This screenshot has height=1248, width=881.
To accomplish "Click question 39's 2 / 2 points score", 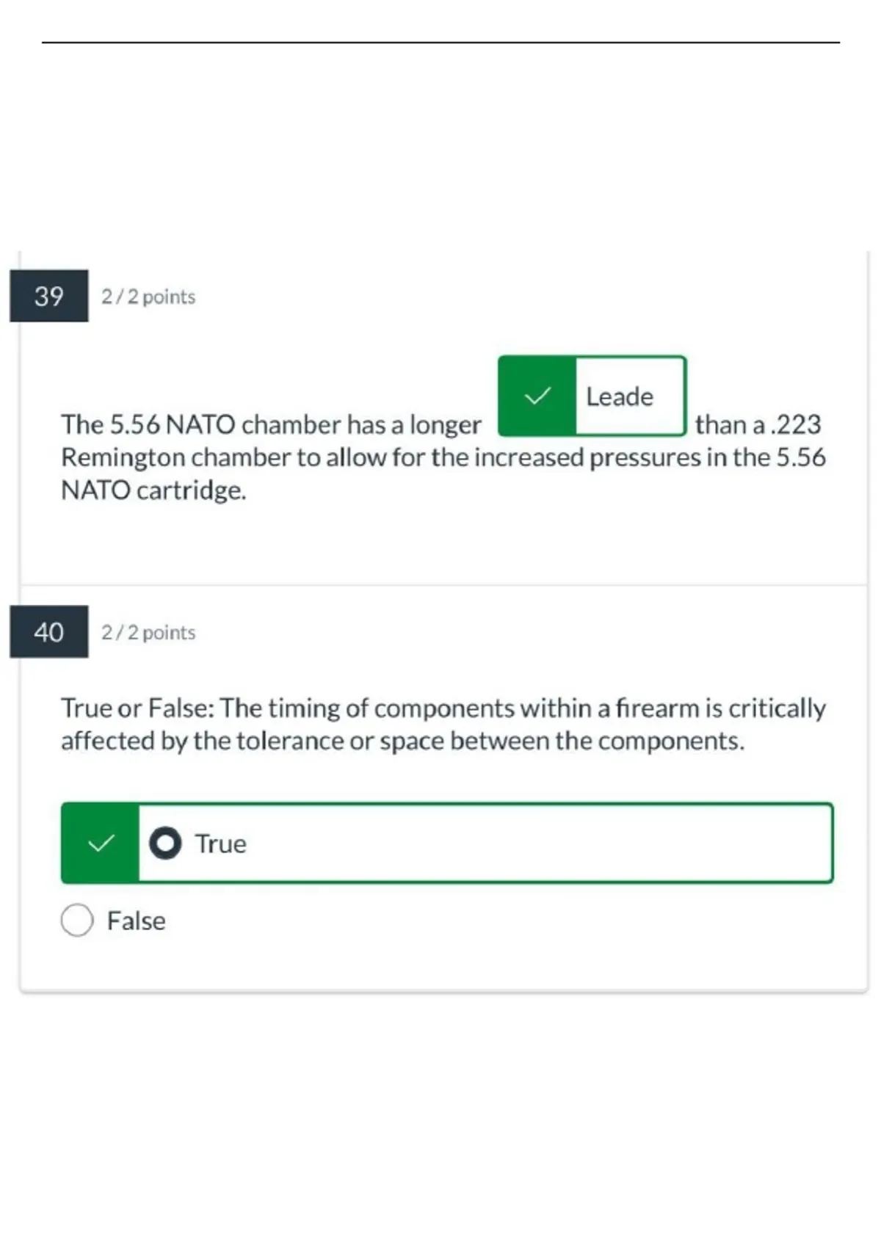I will pyautogui.click(x=148, y=297).
